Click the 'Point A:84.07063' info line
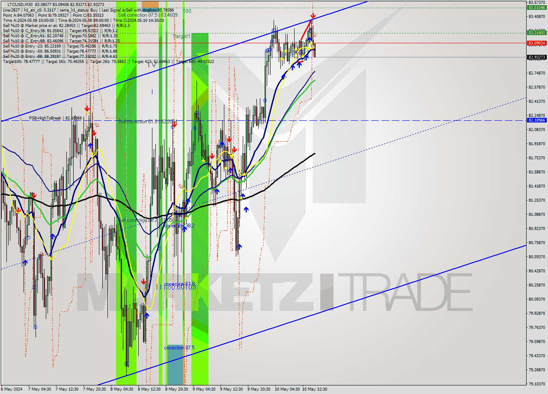 tap(53, 15)
